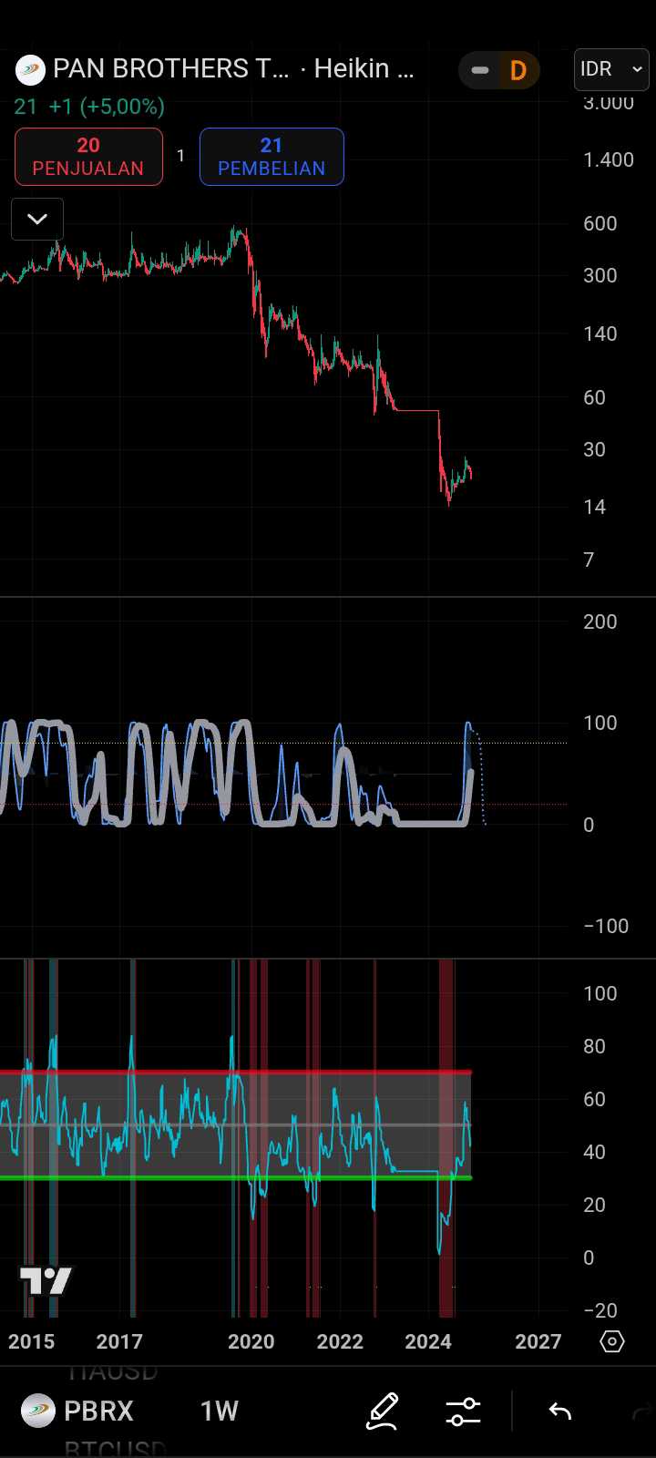Edit the order quantity 1 field
Image resolution: width=656 pixels, height=1458 pixels.
pos(180,157)
